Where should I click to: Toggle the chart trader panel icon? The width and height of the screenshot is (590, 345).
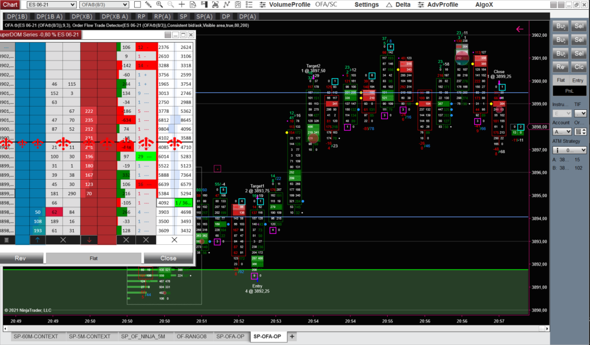click(204, 5)
